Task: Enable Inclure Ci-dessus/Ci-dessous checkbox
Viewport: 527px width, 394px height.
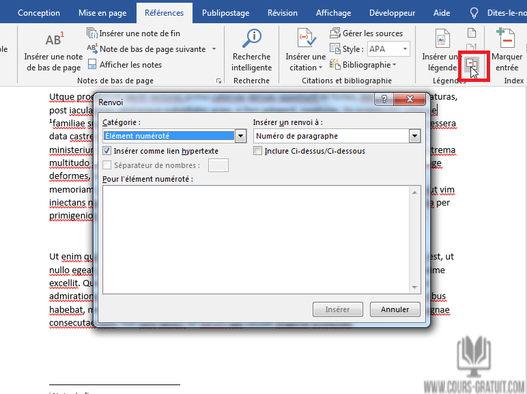Action: [x=257, y=151]
